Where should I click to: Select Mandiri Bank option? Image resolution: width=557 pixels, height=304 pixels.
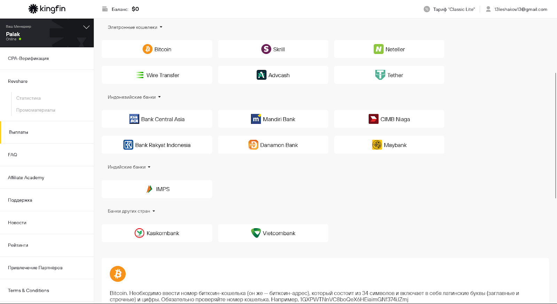pyautogui.click(x=273, y=119)
